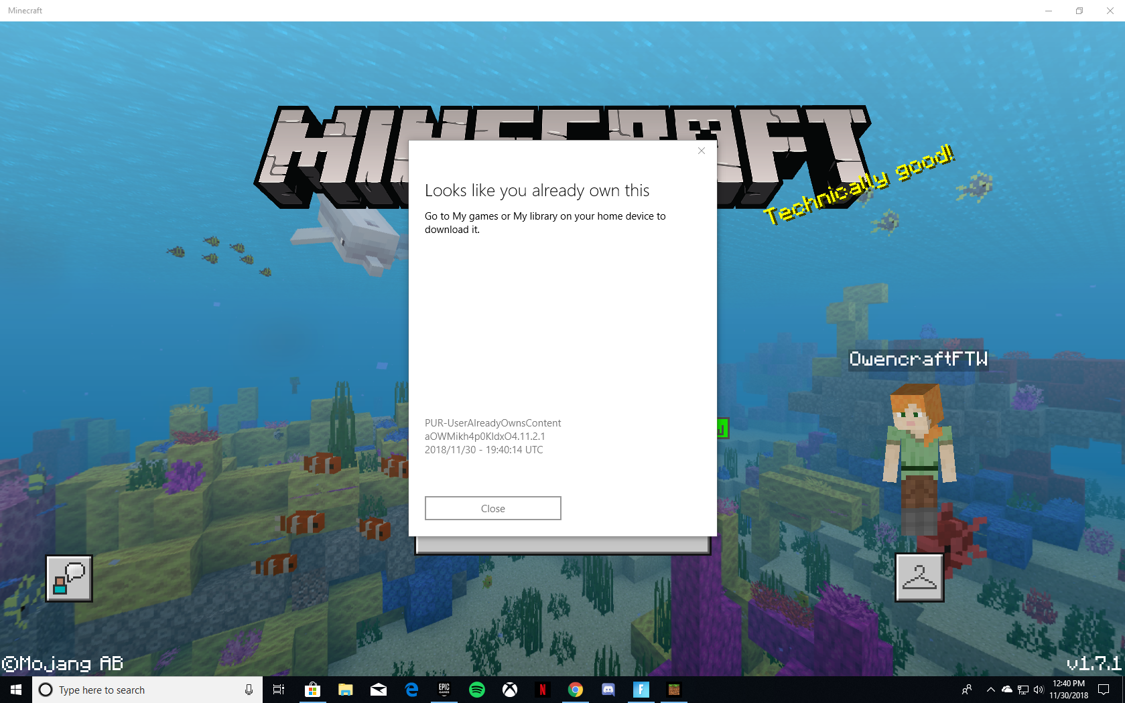Click the timestamp '2018/11/30 - 19:40:14 UTC'
The width and height of the screenshot is (1125, 703).
[484, 450]
